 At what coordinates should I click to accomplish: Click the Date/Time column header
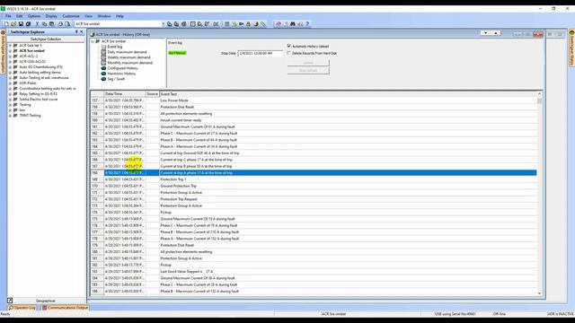tap(125, 94)
